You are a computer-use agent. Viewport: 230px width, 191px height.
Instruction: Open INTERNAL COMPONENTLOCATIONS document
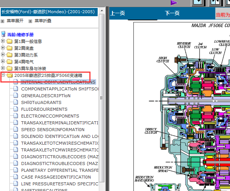coord(58,82)
